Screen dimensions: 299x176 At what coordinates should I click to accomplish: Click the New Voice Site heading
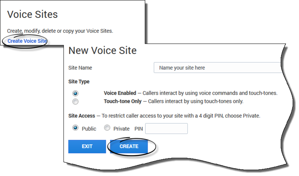102,50
